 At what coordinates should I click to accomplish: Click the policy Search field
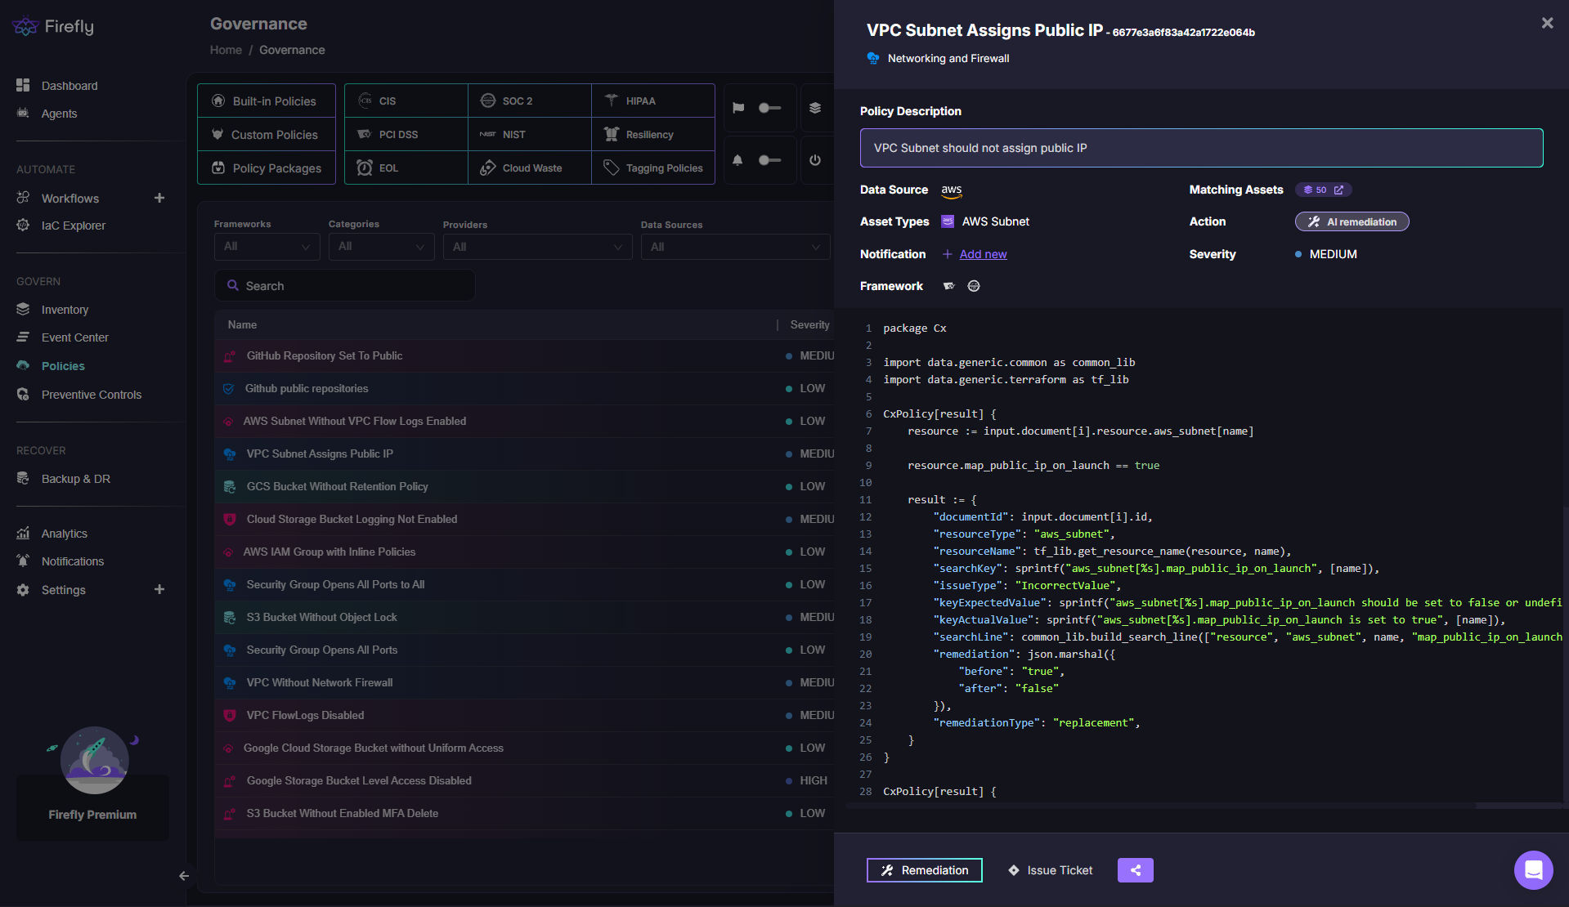[344, 286]
